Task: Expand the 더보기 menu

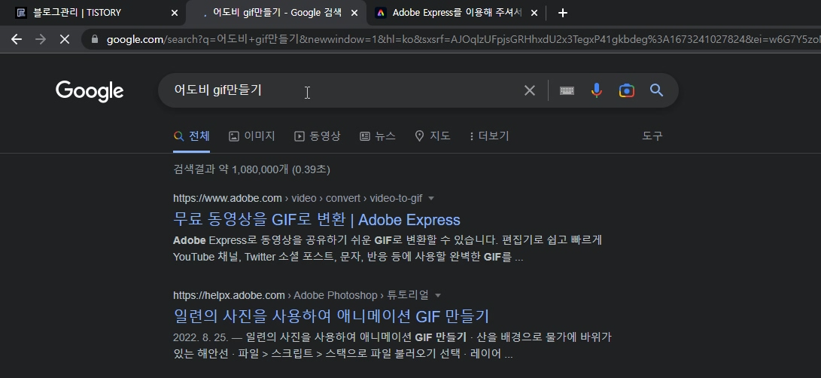Action: pos(489,136)
